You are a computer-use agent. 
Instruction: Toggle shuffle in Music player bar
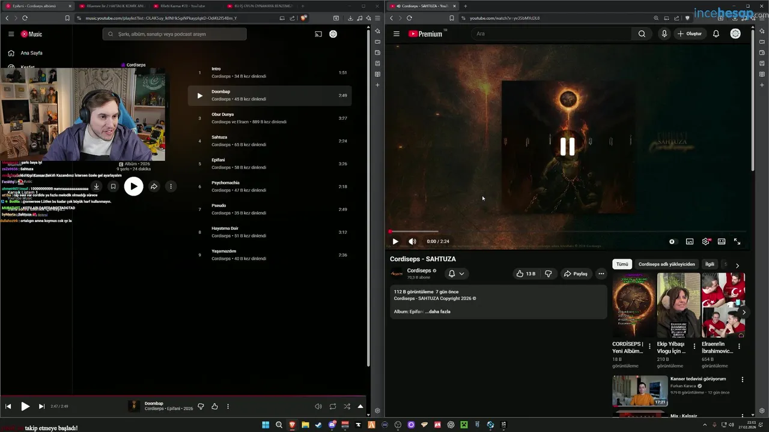pos(347,406)
